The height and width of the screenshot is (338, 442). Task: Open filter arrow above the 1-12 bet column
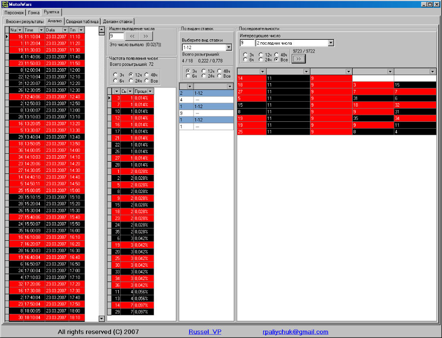click(x=230, y=86)
